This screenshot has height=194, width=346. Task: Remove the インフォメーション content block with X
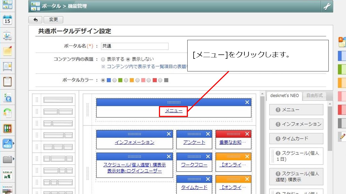(169, 134)
